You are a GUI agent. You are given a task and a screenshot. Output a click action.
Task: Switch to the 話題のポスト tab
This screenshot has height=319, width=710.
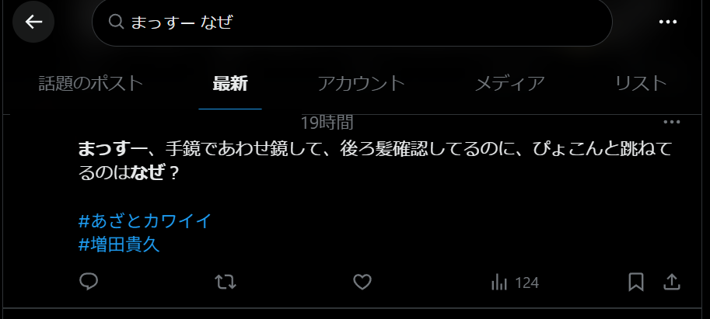click(90, 84)
